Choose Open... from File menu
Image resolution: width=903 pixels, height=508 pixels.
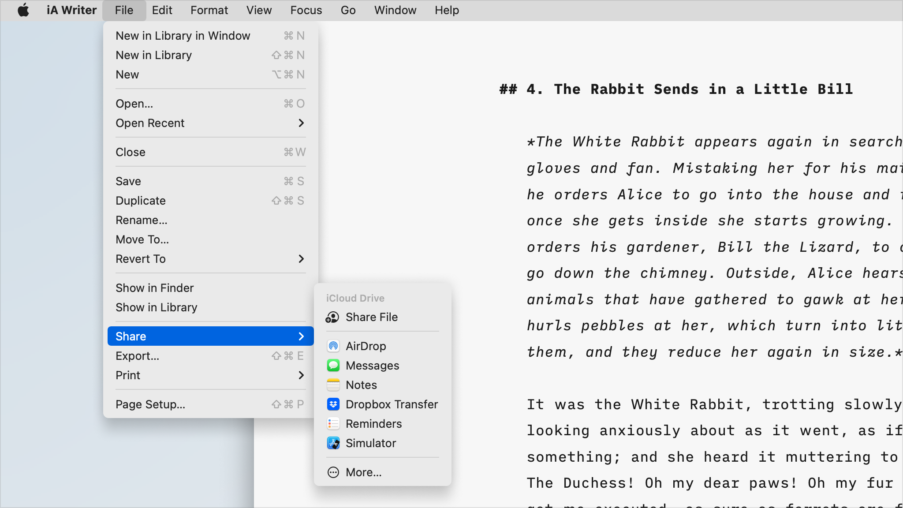pyautogui.click(x=210, y=104)
